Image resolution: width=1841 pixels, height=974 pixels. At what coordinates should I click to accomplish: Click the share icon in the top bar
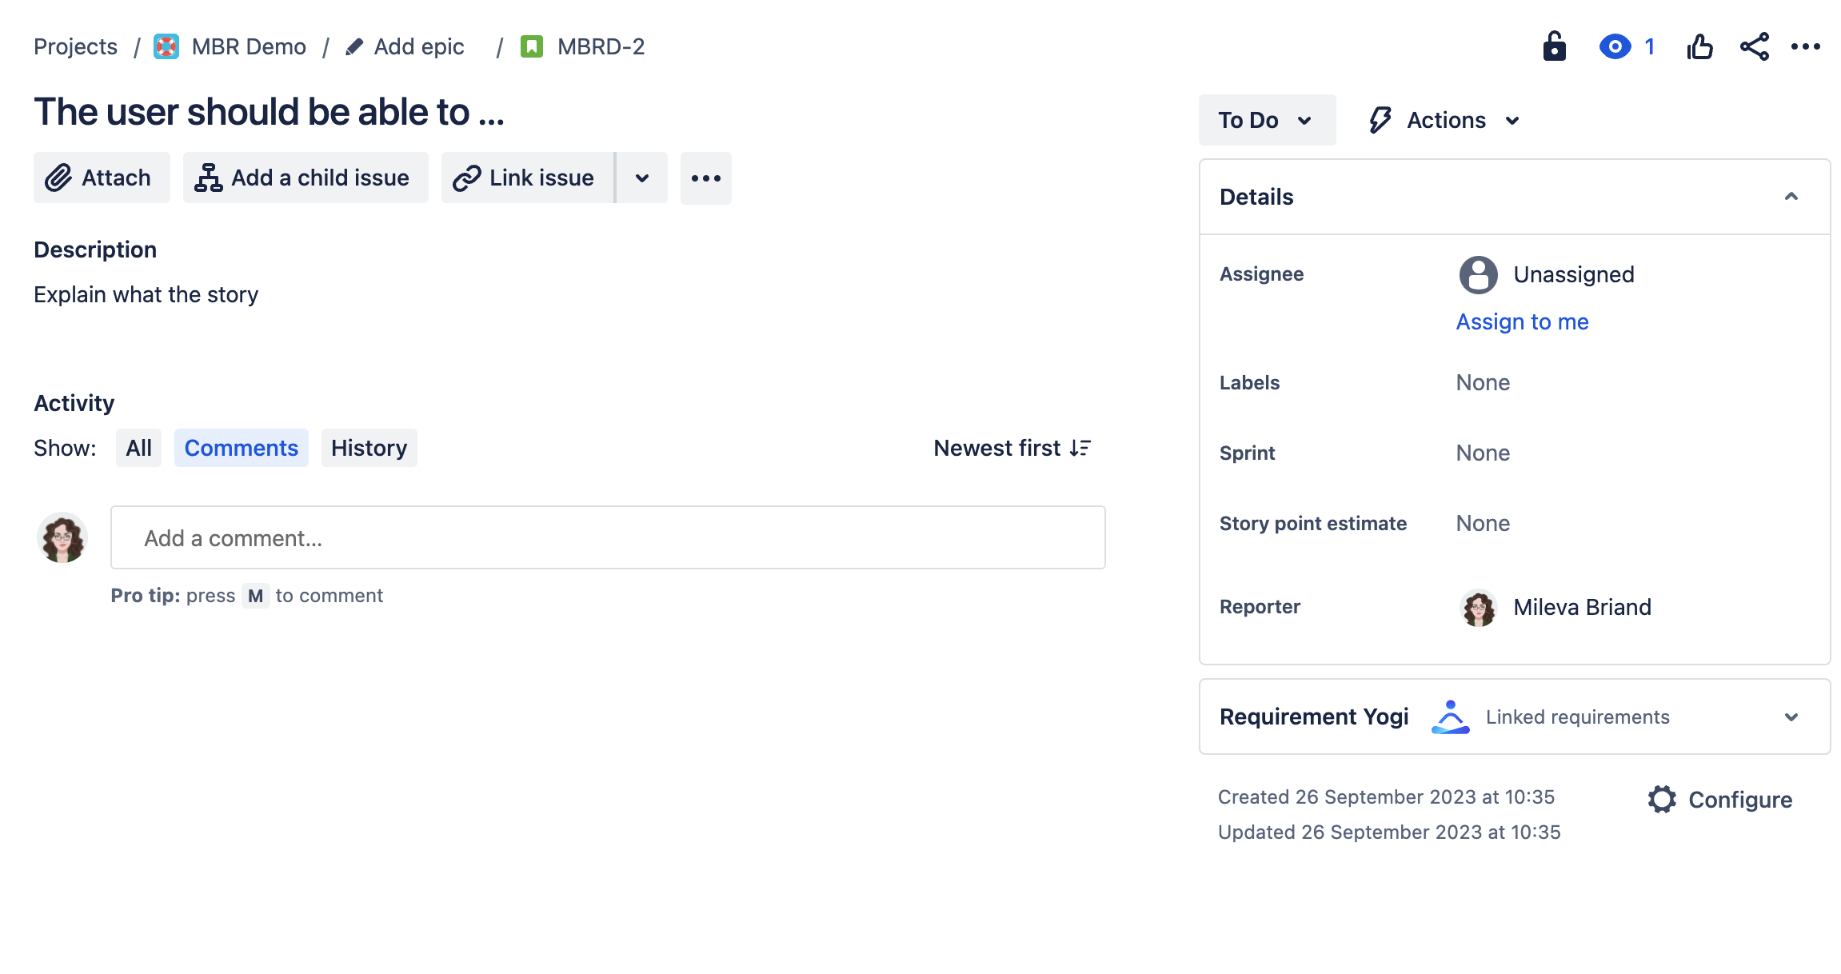(1753, 46)
